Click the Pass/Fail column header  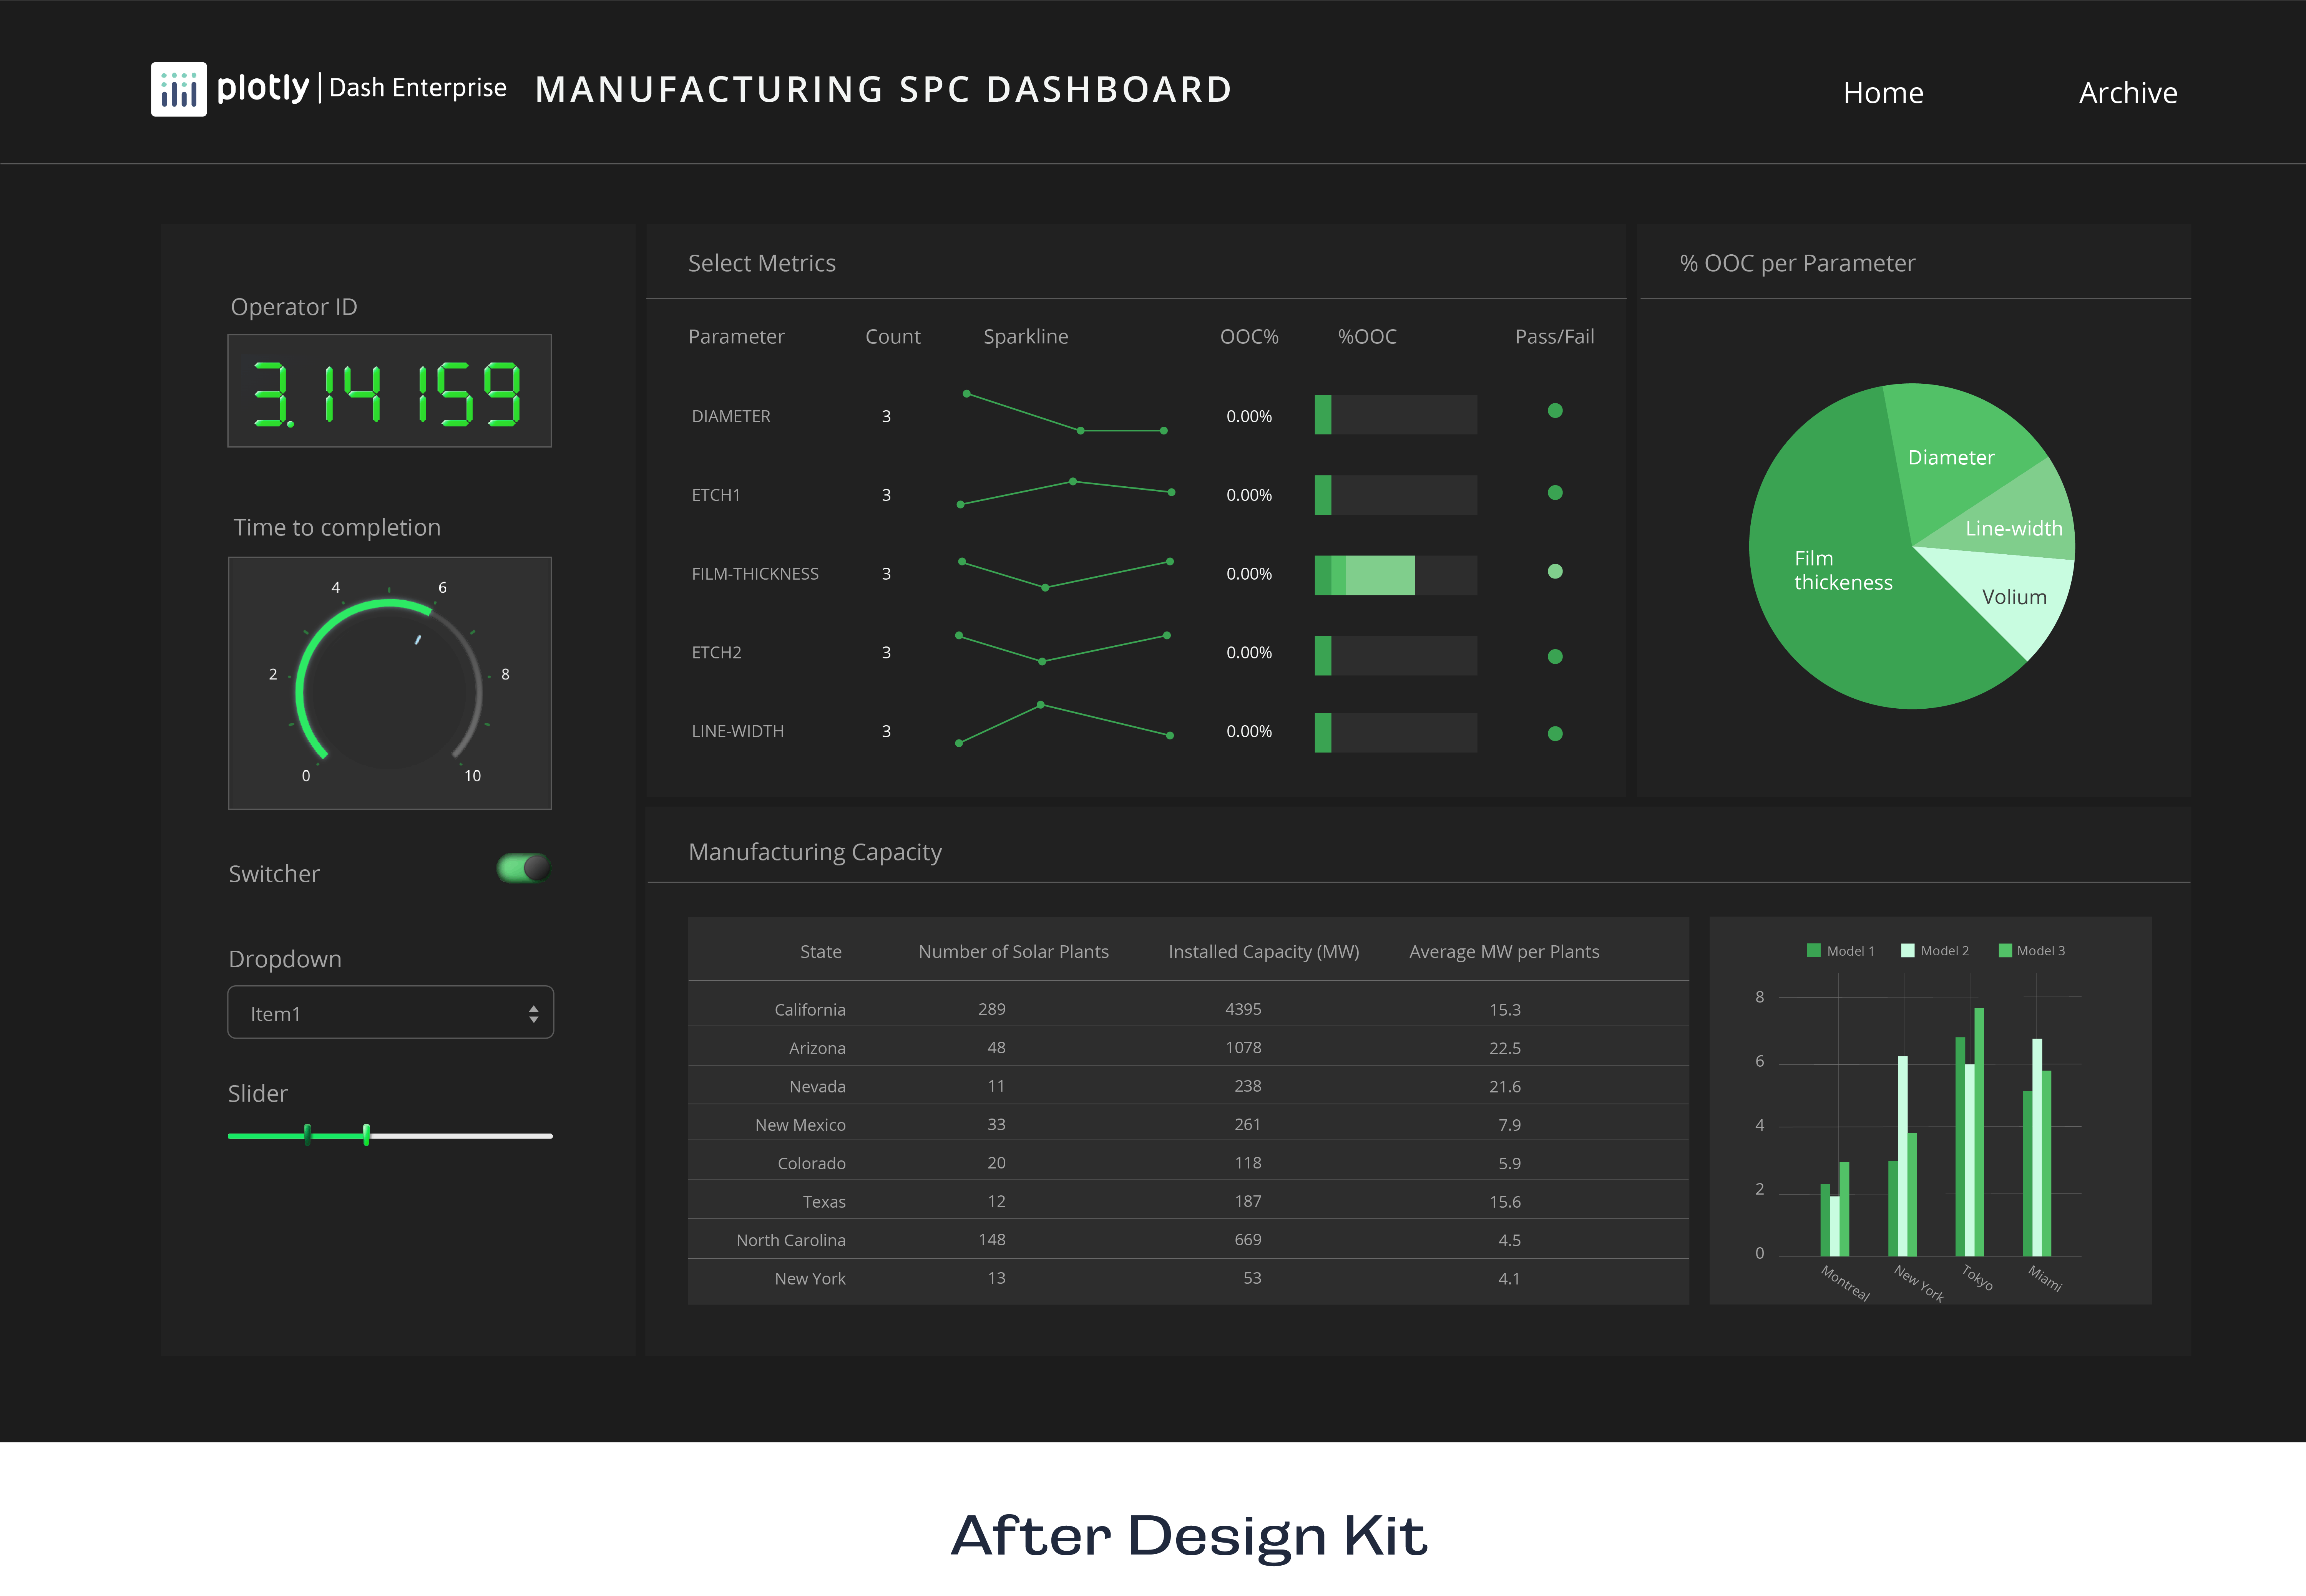pos(1555,337)
